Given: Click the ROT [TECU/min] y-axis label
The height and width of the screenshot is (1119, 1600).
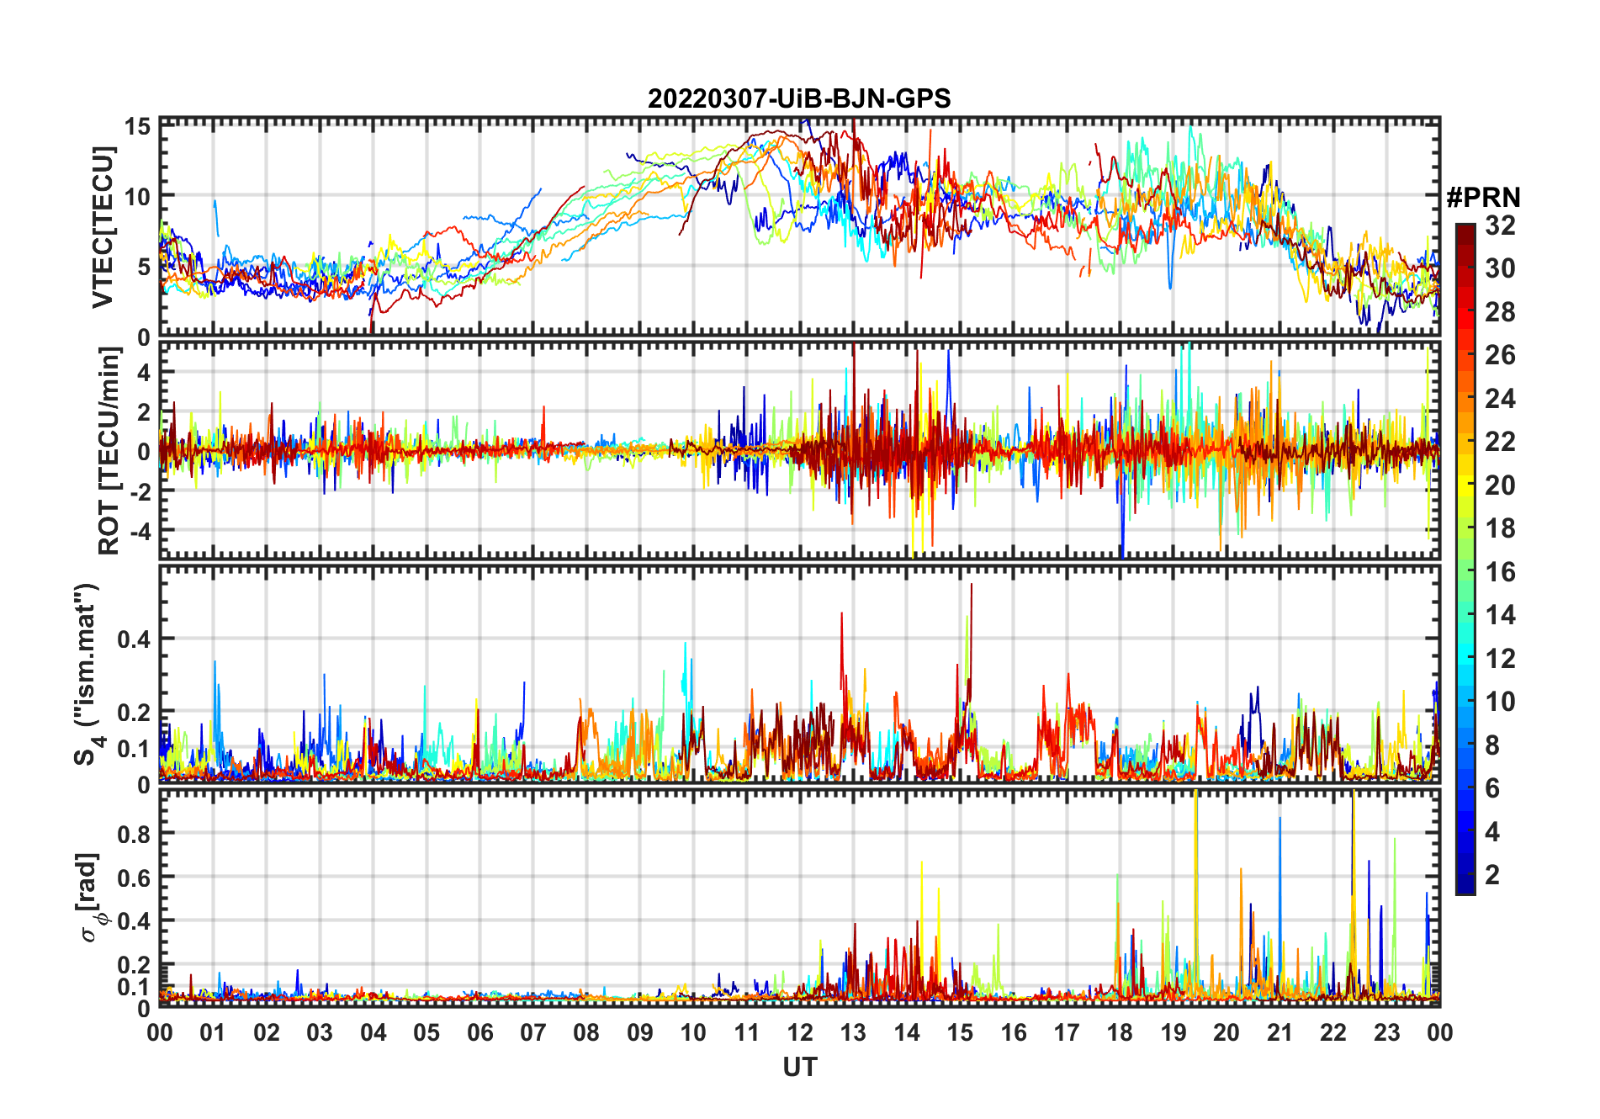Looking at the screenshot, I should click(109, 451).
